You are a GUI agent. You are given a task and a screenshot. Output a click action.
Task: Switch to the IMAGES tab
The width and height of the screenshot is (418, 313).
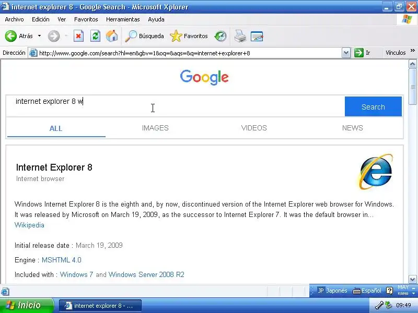pyautogui.click(x=155, y=128)
